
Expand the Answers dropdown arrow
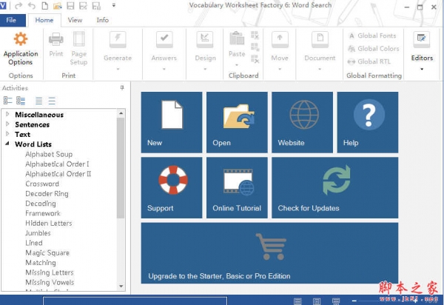click(x=164, y=69)
